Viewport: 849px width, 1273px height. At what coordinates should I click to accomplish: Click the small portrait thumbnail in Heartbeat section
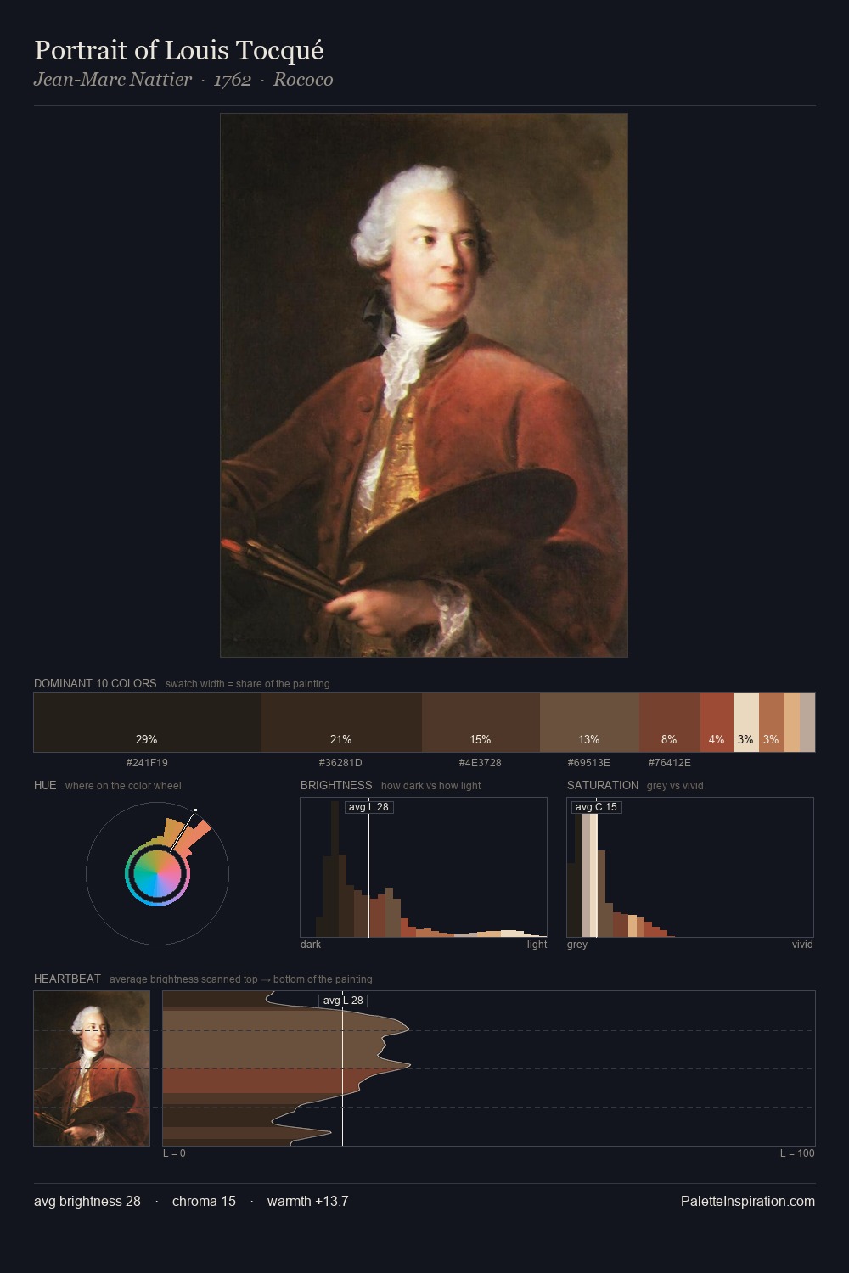tap(92, 1068)
